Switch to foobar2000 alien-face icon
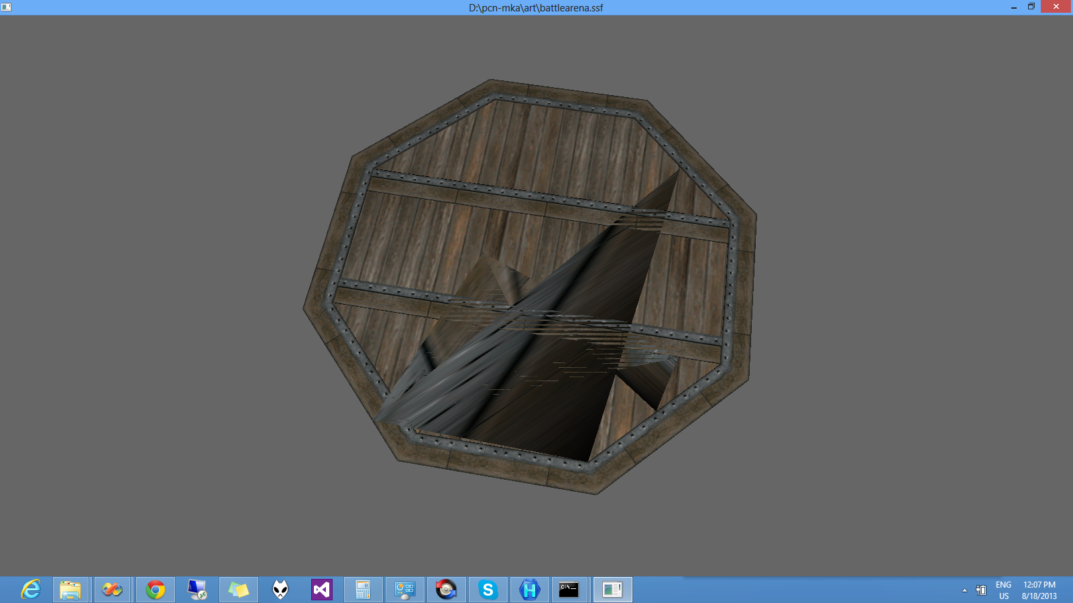The height and width of the screenshot is (603, 1073). pyautogui.click(x=280, y=590)
